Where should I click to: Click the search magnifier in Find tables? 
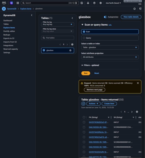(44, 38)
